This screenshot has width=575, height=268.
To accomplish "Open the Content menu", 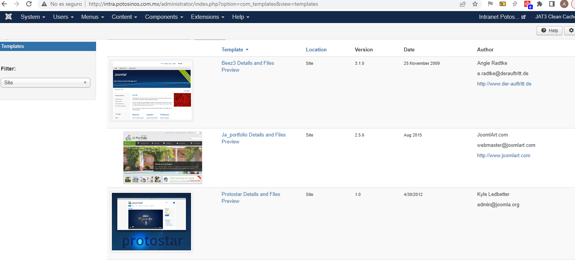I will click(125, 17).
